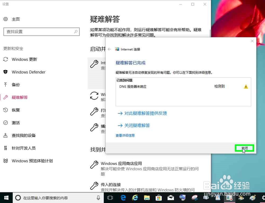Open File Explorer from the taskbar
The width and height of the screenshot is (265, 203).
coord(147,198)
